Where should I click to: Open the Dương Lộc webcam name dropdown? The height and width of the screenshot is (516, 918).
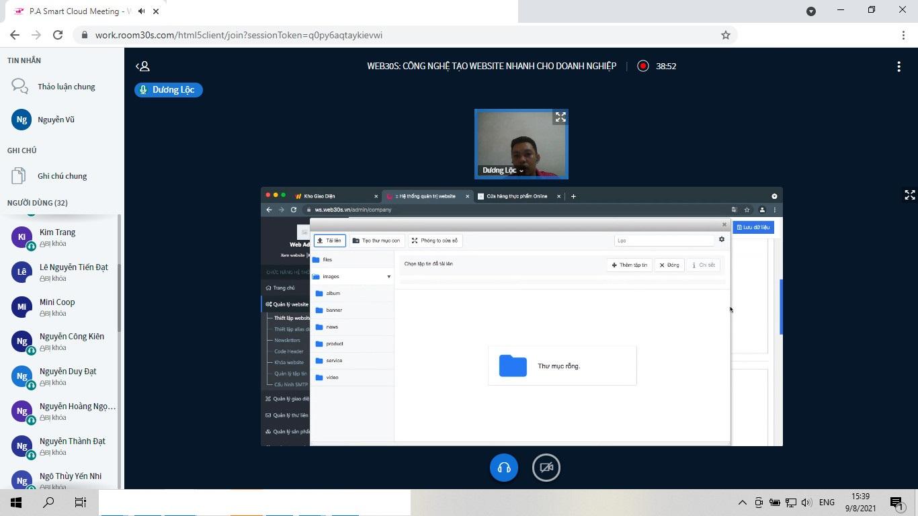[503, 171]
